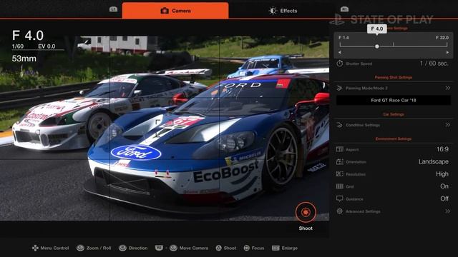Click the aperture slider handle at F 4.0
The width and height of the screenshot is (458, 257).
[377, 46]
